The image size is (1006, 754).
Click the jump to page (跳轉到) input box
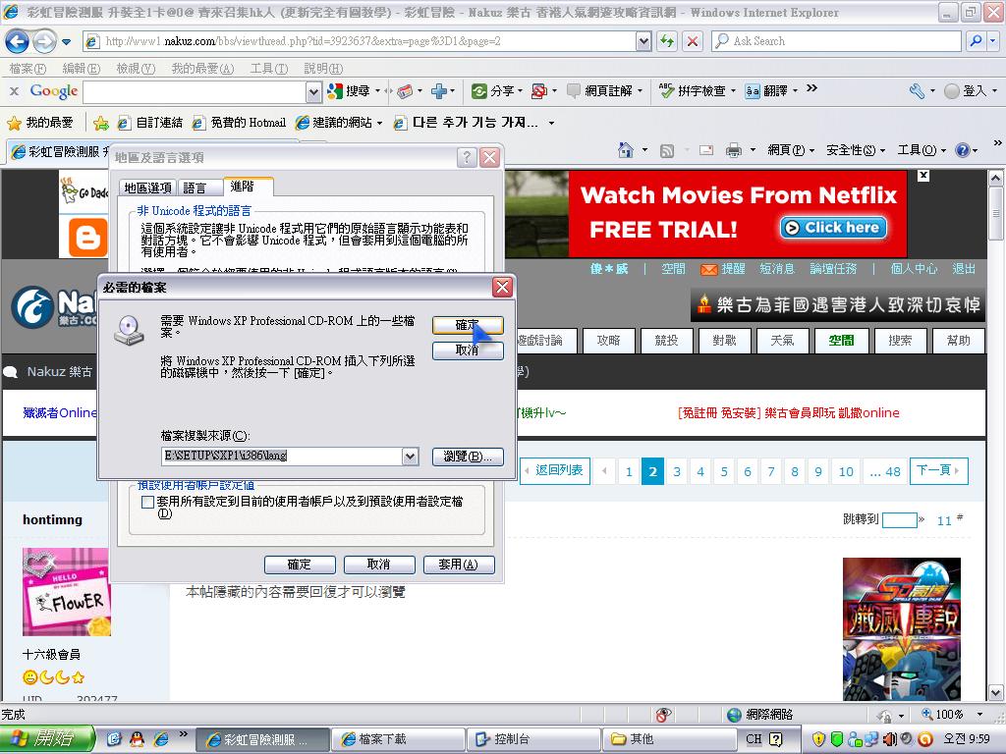click(x=899, y=519)
